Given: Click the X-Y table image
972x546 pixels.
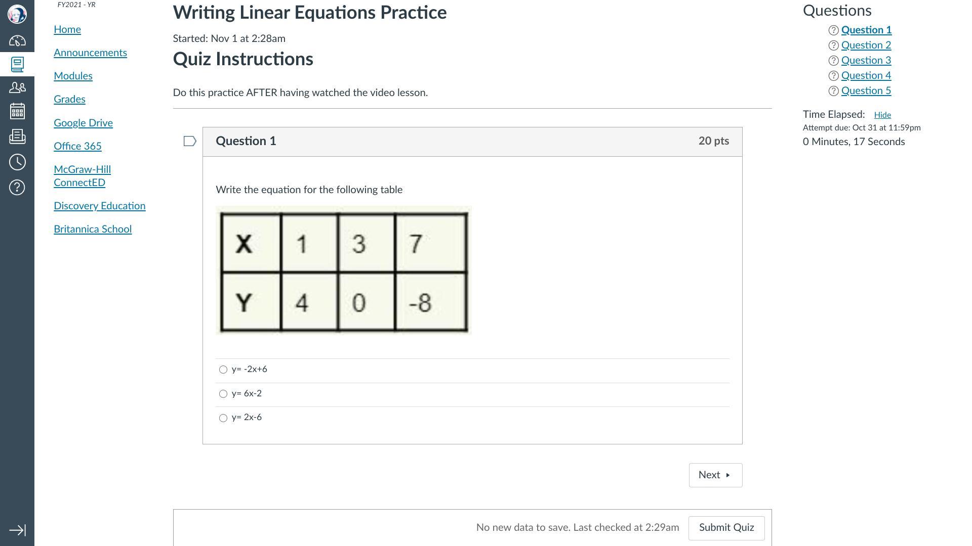Looking at the screenshot, I should [344, 270].
